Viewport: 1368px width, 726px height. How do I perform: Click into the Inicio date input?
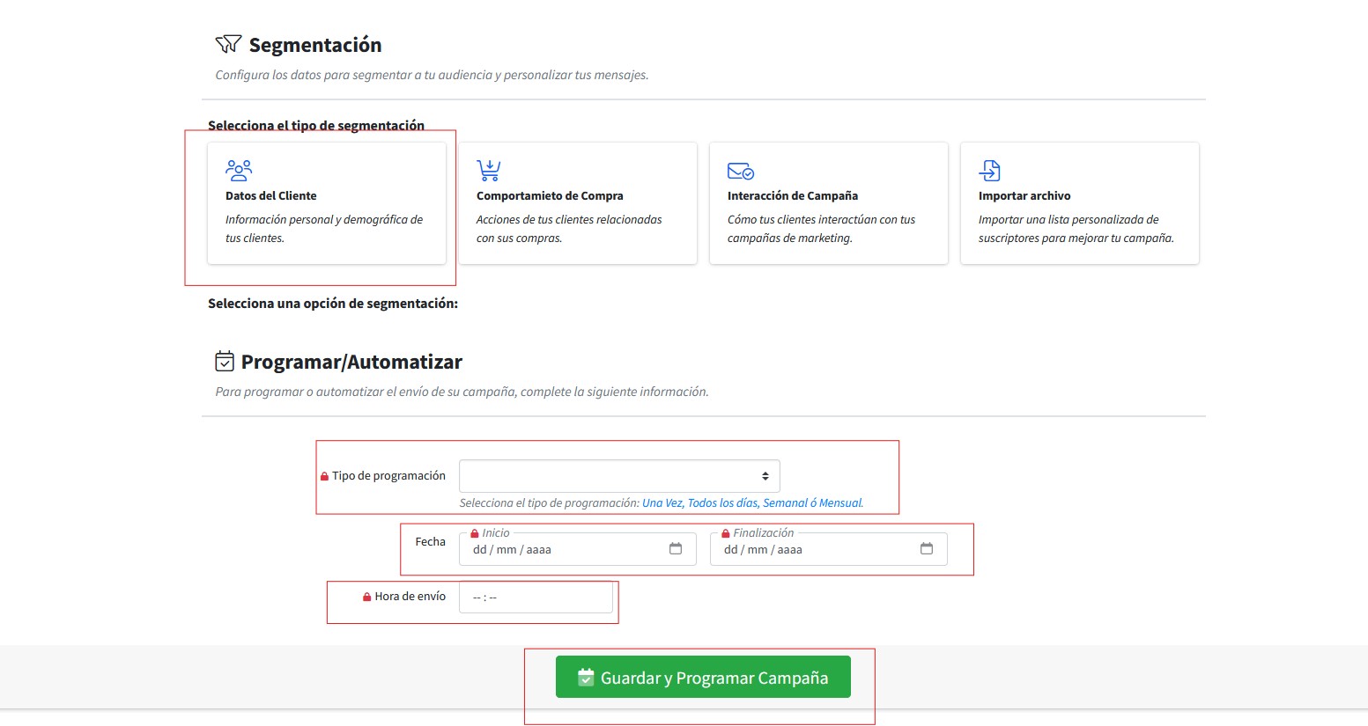pyautogui.click(x=564, y=550)
